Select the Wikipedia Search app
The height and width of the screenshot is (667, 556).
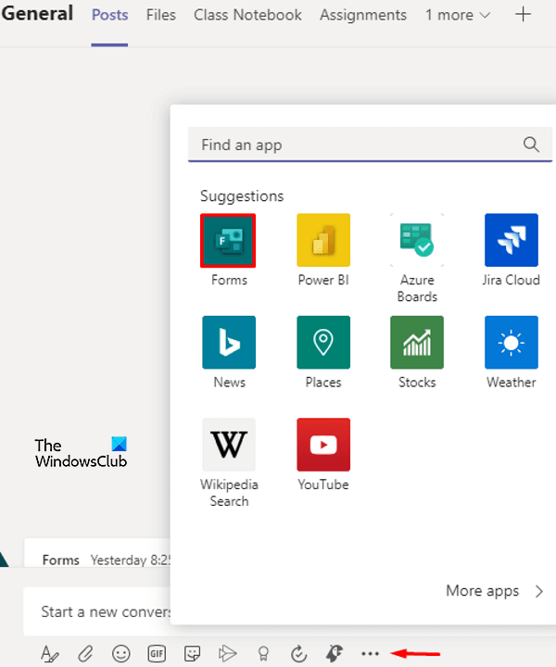tap(229, 445)
